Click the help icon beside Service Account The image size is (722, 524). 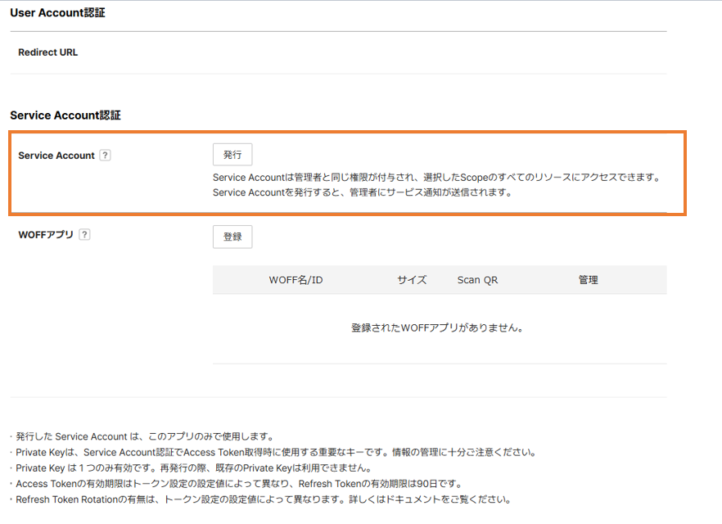(x=105, y=156)
